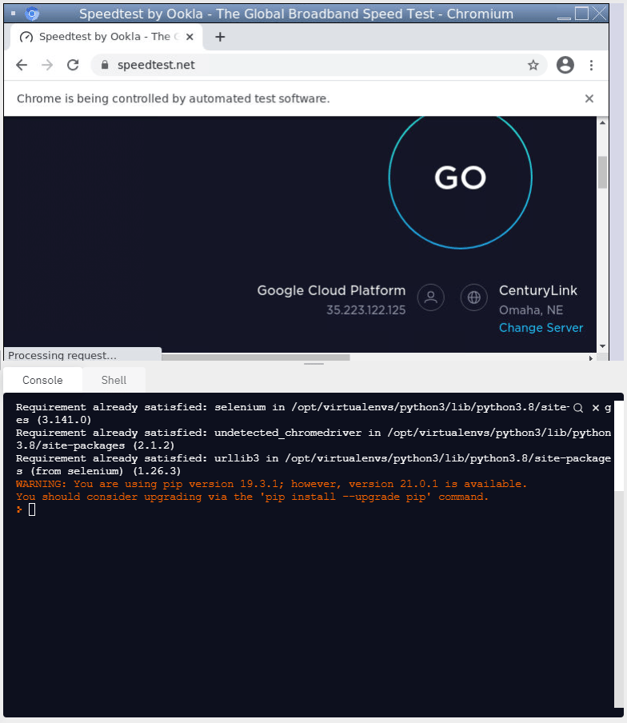Image resolution: width=627 pixels, height=723 pixels.
Task: Bookmark this page with the star icon
Action: pyautogui.click(x=533, y=65)
